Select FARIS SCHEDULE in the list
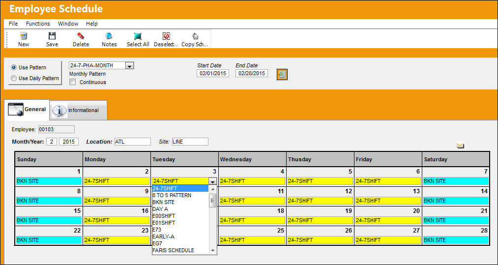The height and width of the screenshot is (265, 498). click(x=180, y=250)
